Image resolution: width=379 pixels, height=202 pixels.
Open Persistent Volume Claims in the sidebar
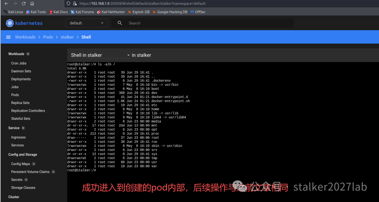[30, 172]
